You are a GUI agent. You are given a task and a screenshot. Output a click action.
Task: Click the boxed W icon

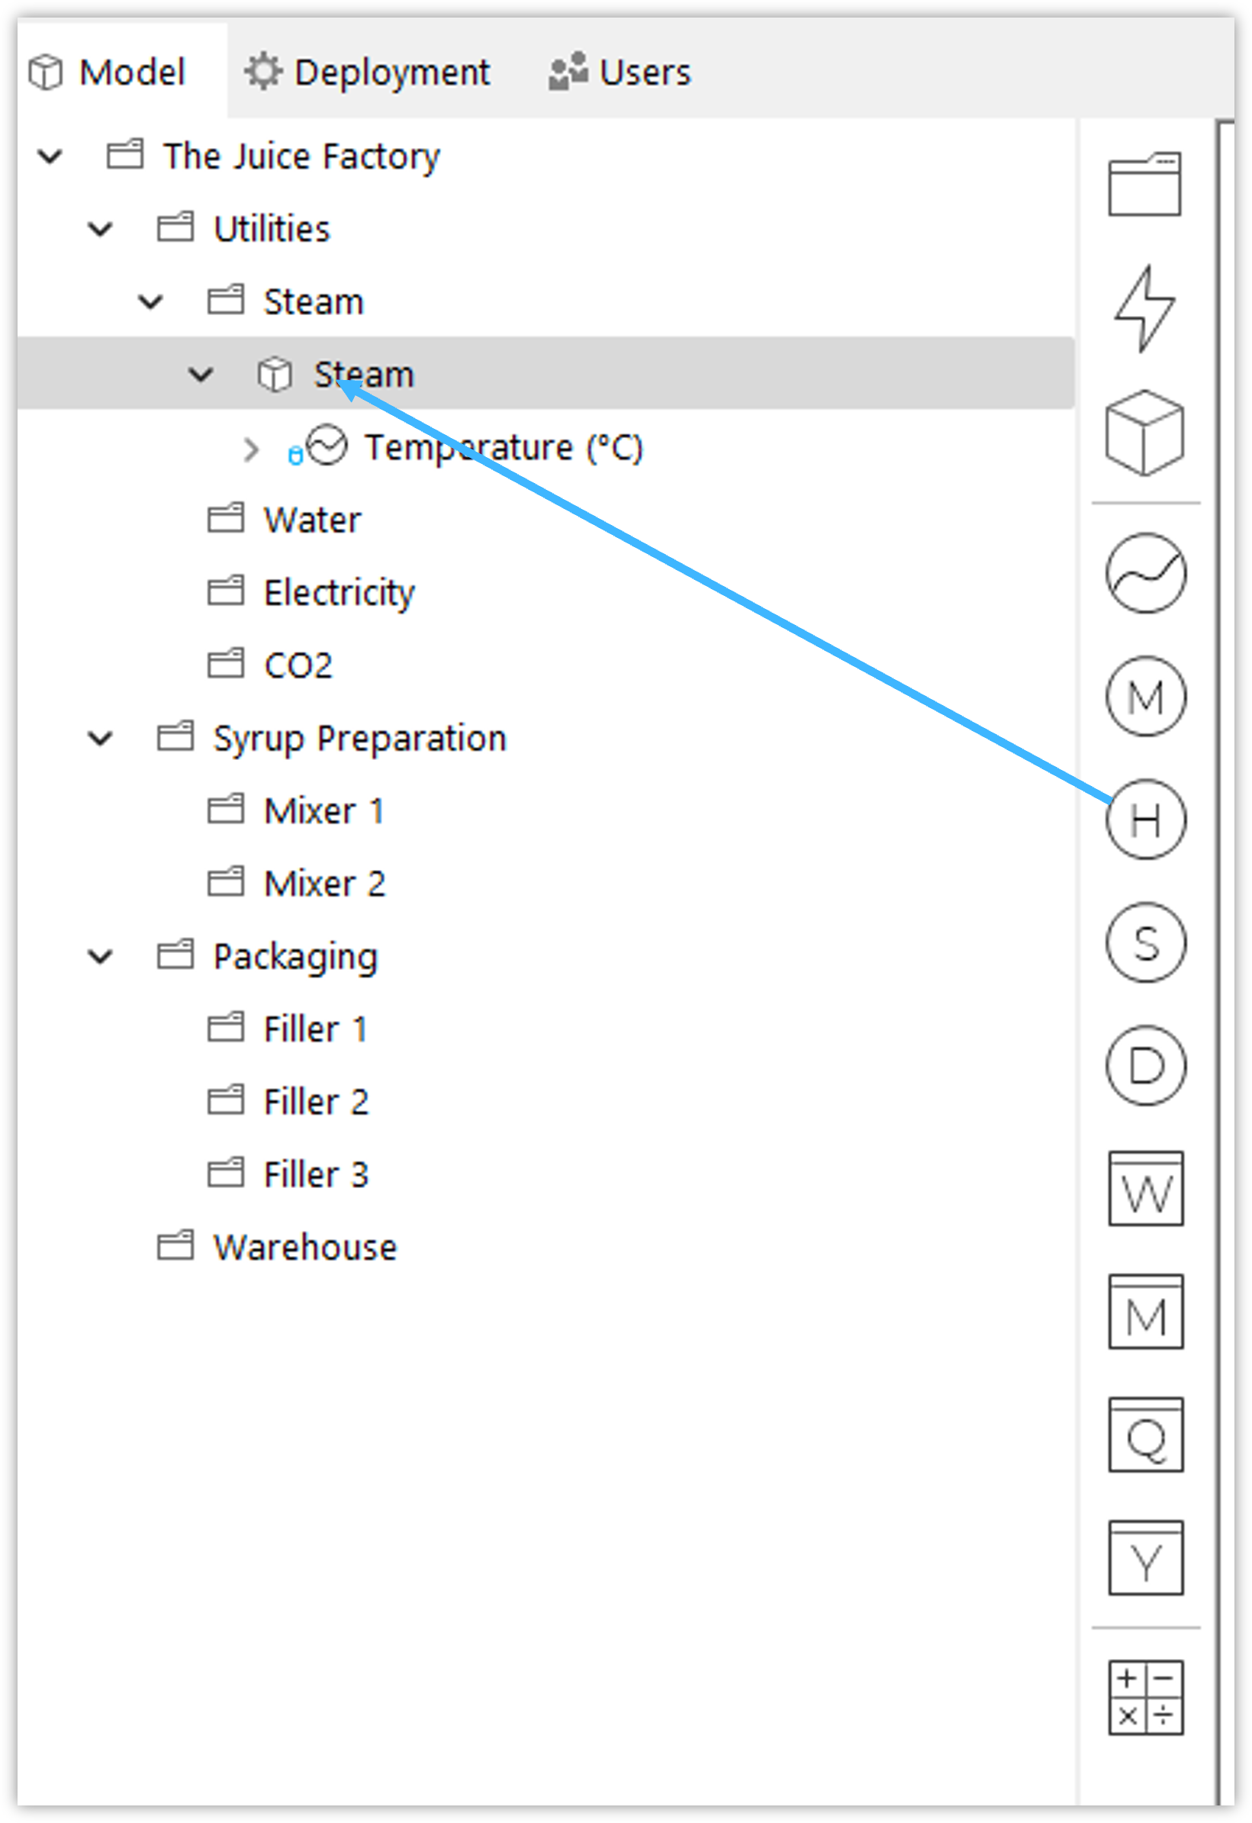[x=1145, y=1189]
